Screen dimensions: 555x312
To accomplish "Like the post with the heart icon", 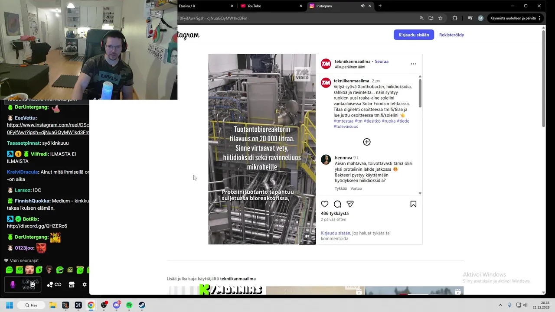I will [x=324, y=204].
